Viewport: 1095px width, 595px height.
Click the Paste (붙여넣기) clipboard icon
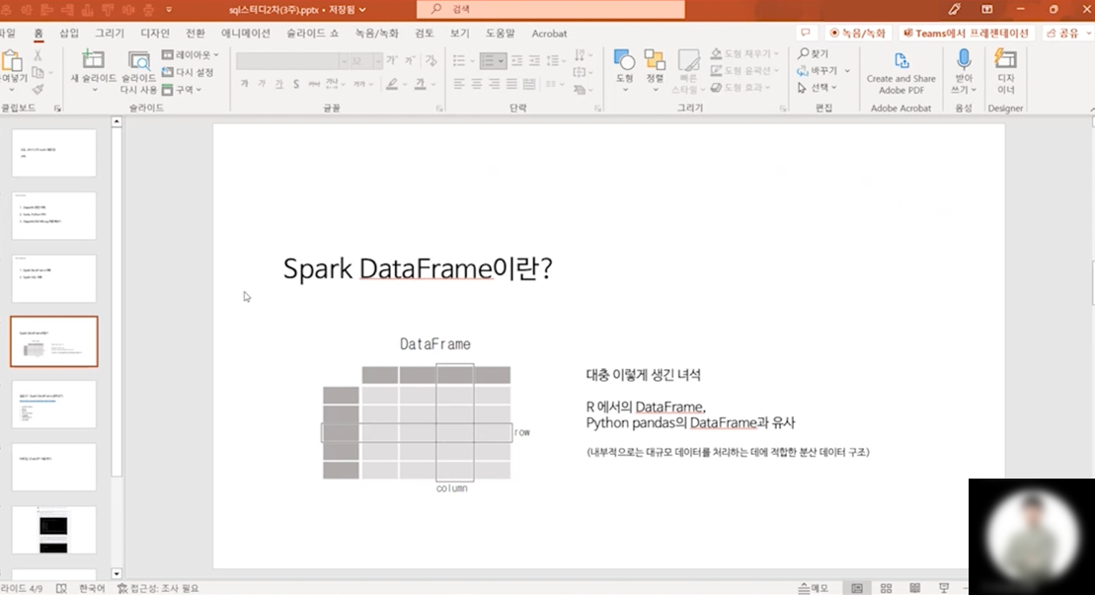tap(12, 61)
